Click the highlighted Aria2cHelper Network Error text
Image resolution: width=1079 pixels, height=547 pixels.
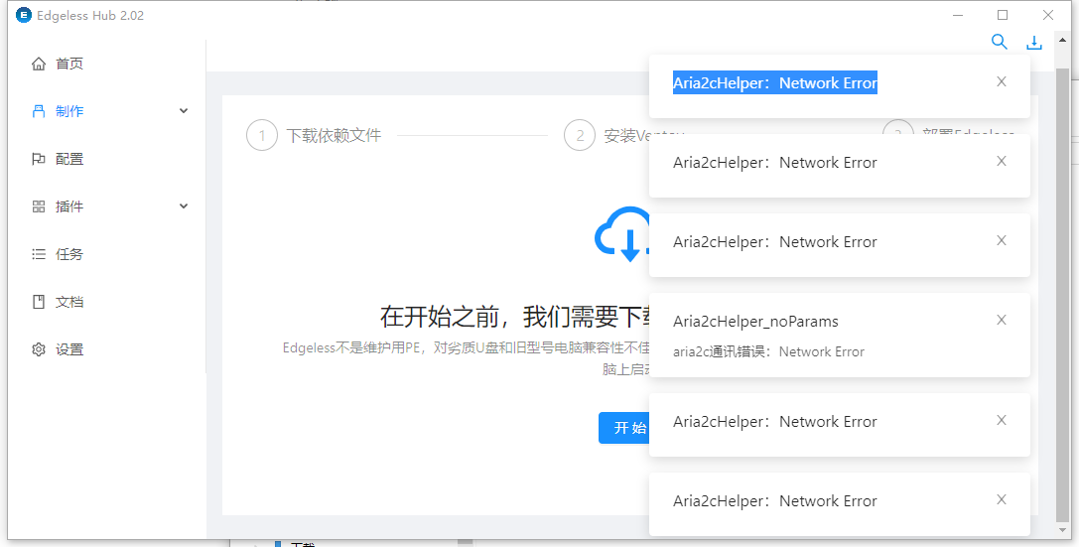(775, 83)
